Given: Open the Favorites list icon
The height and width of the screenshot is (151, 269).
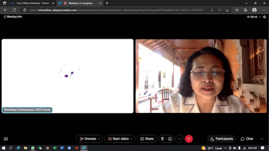Looking at the screenshot, I should [x=237, y=10].
